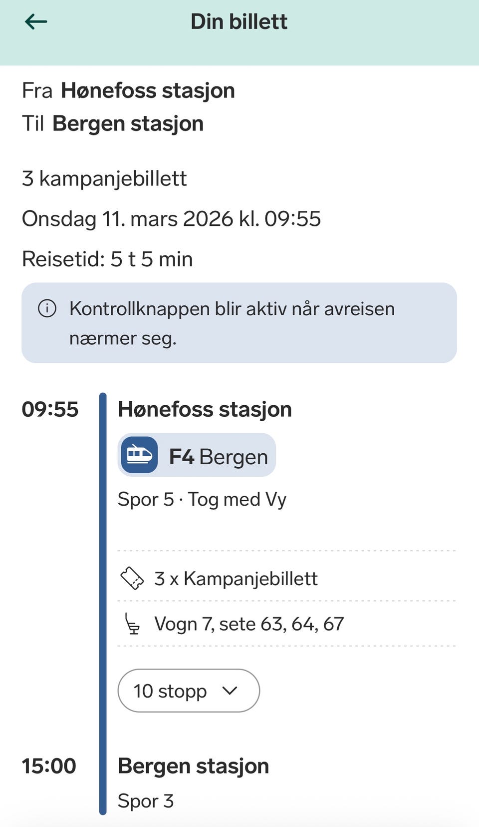Tap the 09:55 departure time marker
This screenshot has width=479, height=827.
pos(50,409)
